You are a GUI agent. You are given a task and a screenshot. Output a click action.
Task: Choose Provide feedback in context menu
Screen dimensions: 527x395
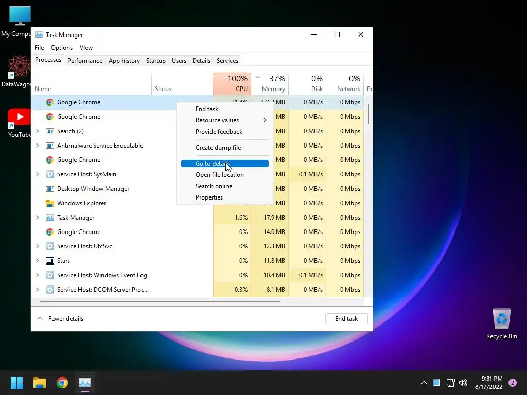coord(224,132)
